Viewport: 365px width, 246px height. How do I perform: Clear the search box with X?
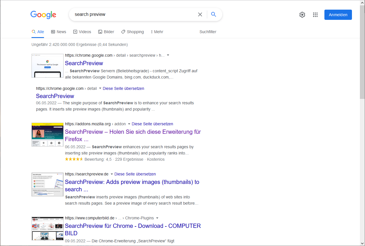click(x=200, y=14)
